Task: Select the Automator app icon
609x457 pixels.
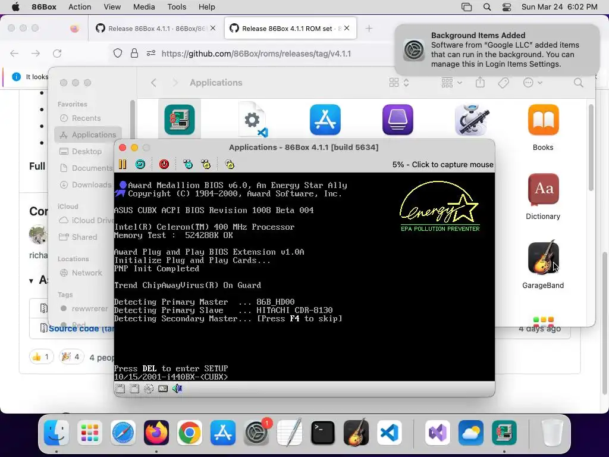Action: coord(471,120)
